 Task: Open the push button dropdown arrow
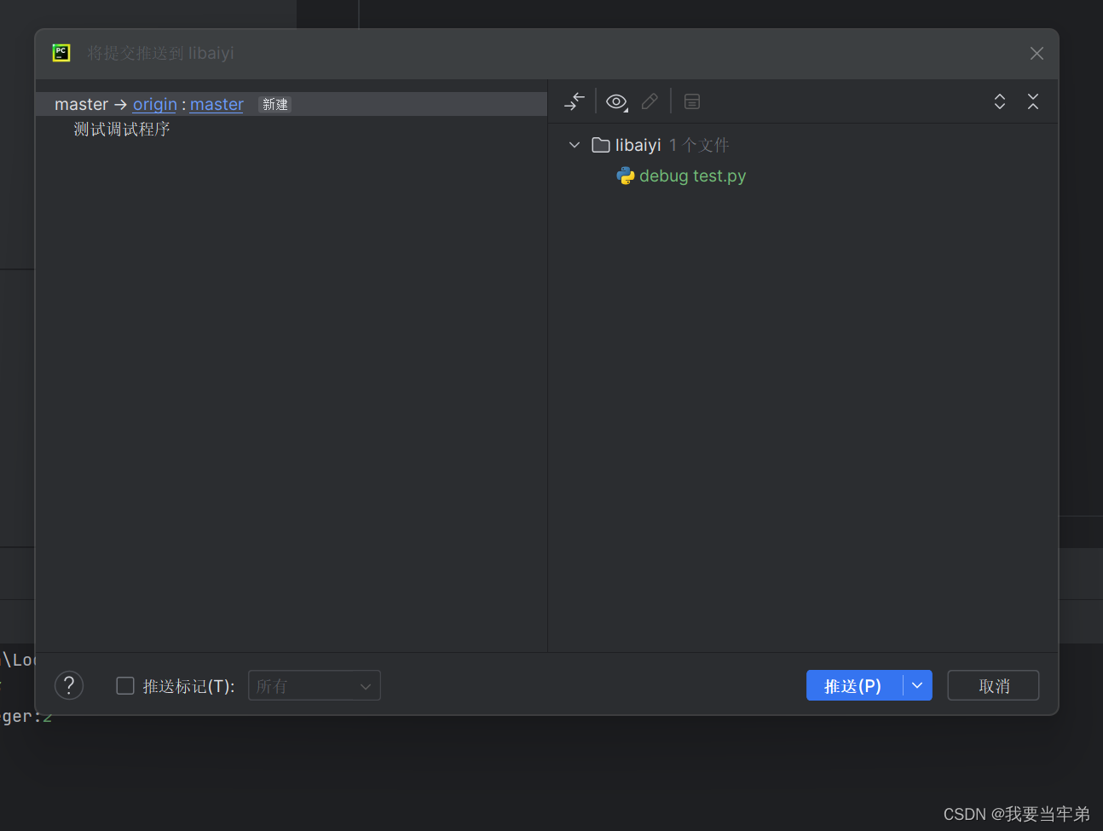click(917, 685)
